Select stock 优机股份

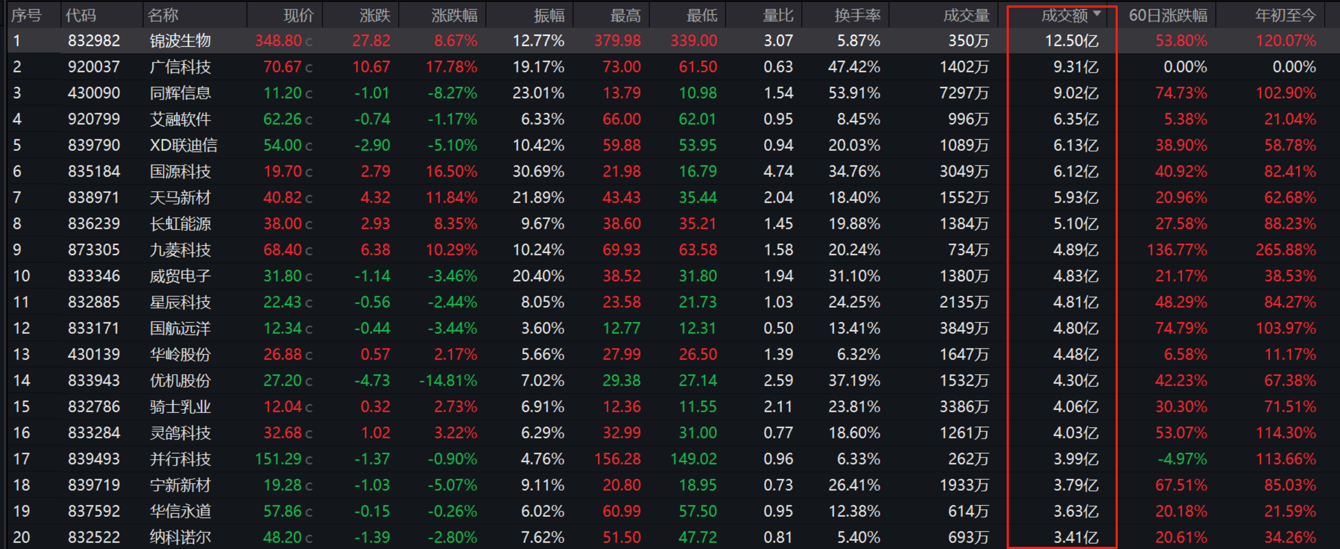[180, 381]
